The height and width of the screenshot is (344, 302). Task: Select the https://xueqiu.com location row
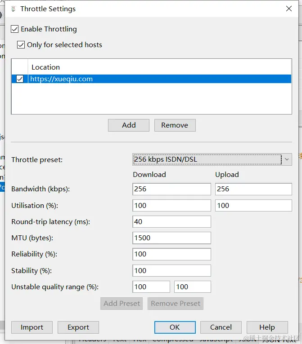[151, 79]
